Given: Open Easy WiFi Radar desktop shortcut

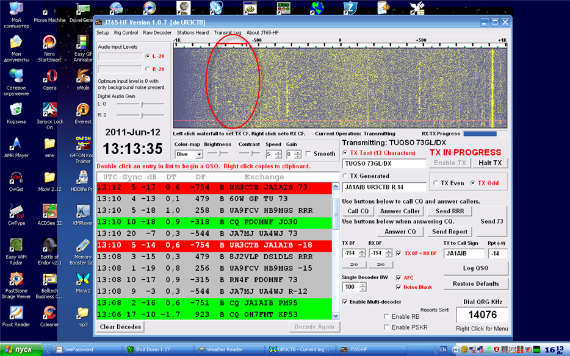Looking at the screenshot, I should pos(16,251).
